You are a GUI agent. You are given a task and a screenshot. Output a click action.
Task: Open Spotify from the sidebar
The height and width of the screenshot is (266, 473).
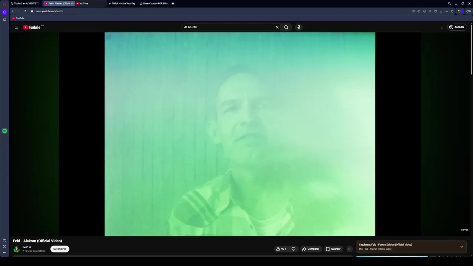click(x=4, y=131)
